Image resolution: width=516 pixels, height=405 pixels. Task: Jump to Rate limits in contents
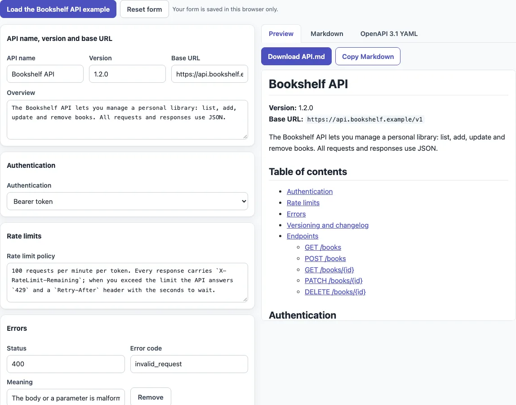point(303,202)
